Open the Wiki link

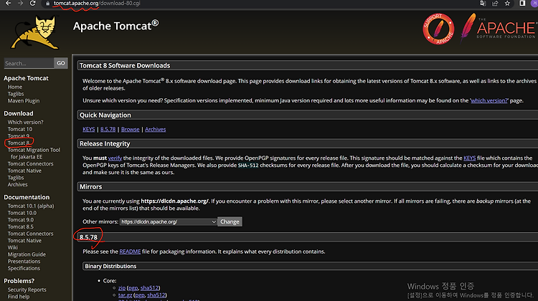coord(13,247)
